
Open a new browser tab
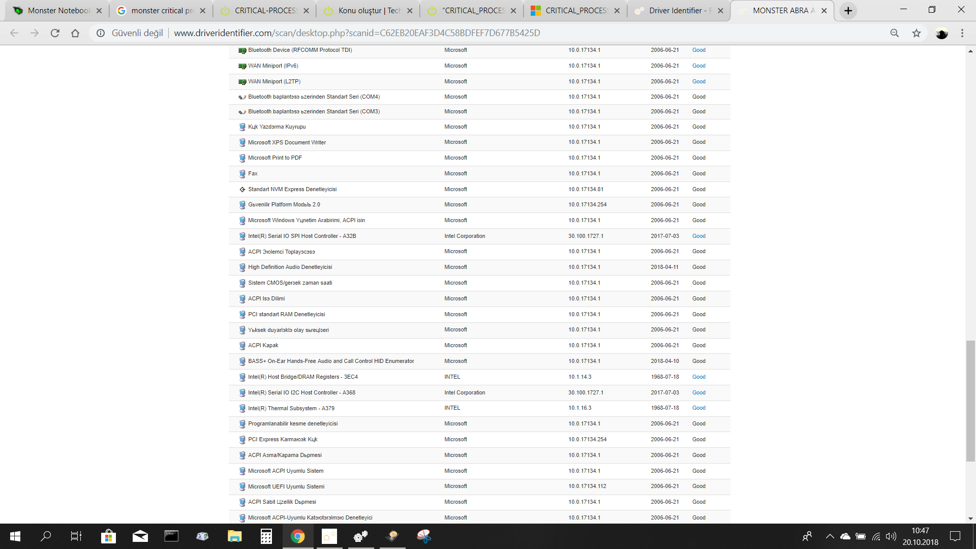(x=848, y=11)
